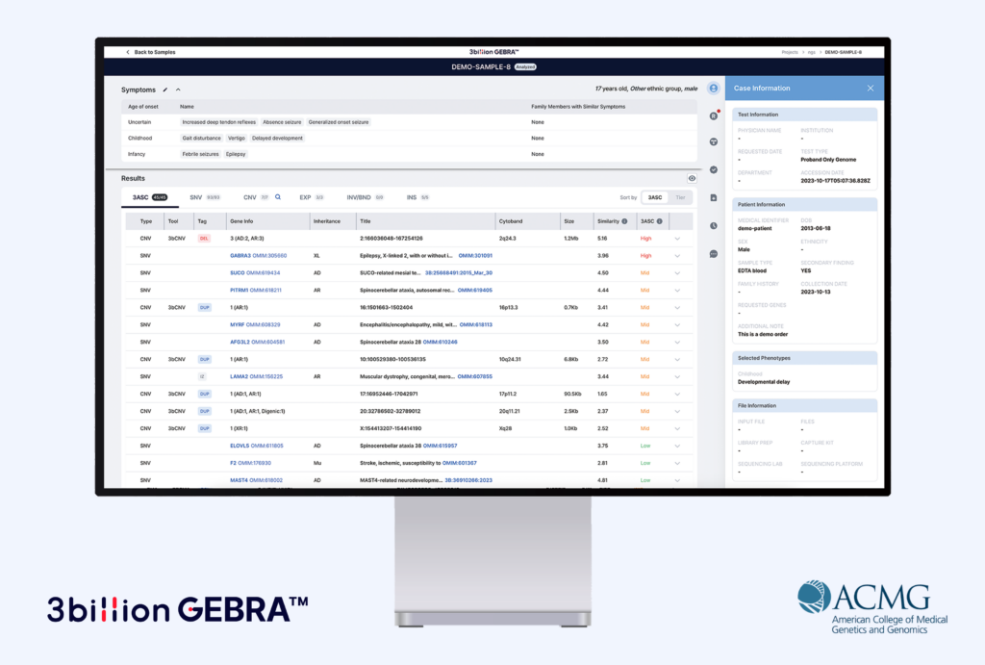Click the Case Information user icon
This screenshot has width=985, height=665.
(713, 89)
